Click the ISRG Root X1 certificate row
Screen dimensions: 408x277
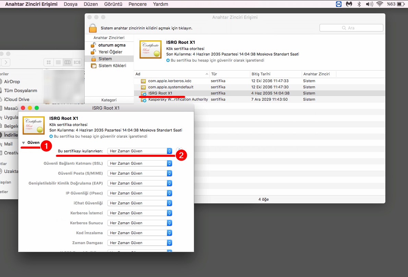tap(160, 93)
